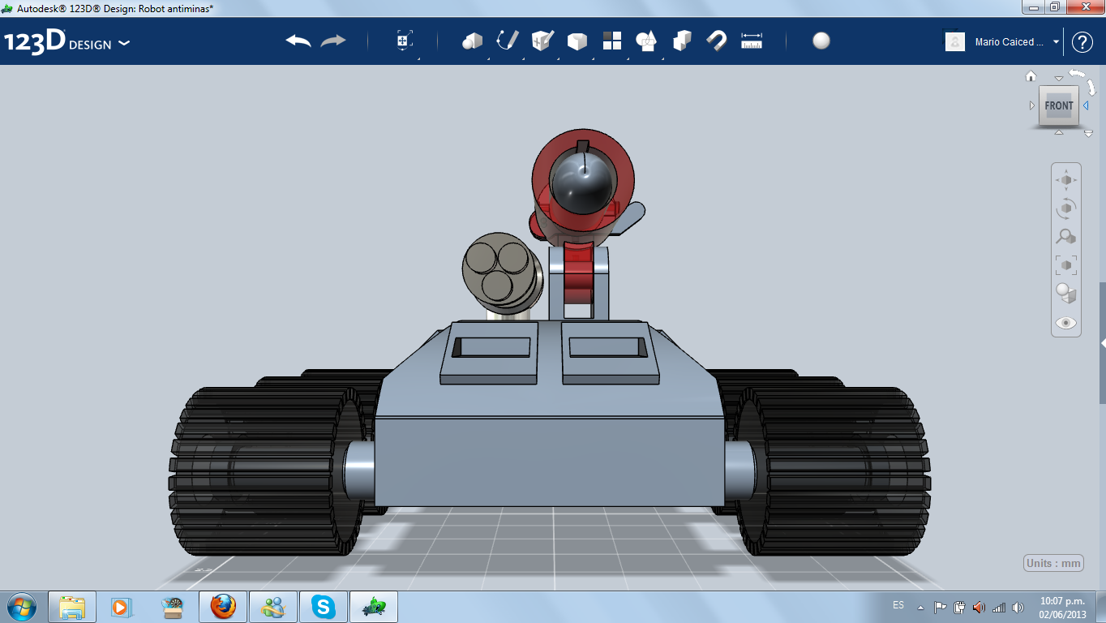Click the Units : mm button
The height and width of the screenshot is (623, 1106).
[x=1053, y=563]
